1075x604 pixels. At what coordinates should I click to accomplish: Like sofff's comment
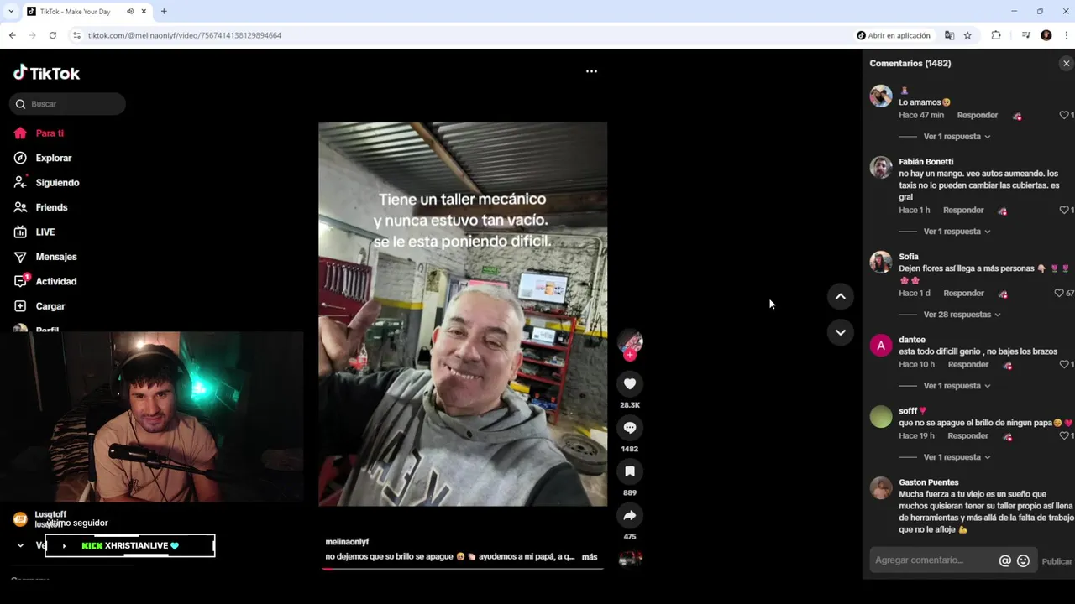coord(1063,435)
